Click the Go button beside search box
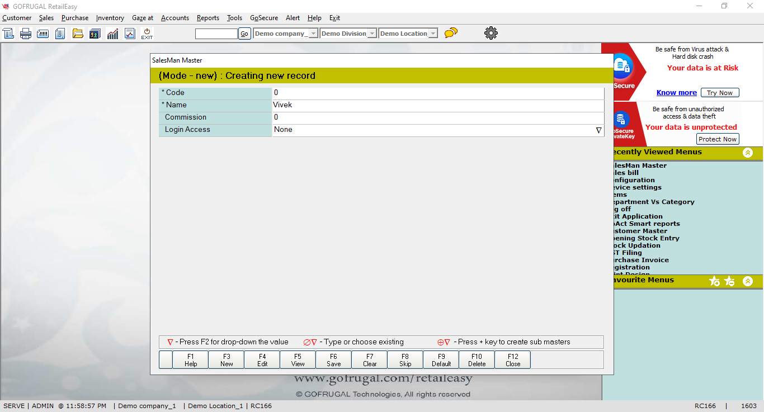 click(244, 34)
